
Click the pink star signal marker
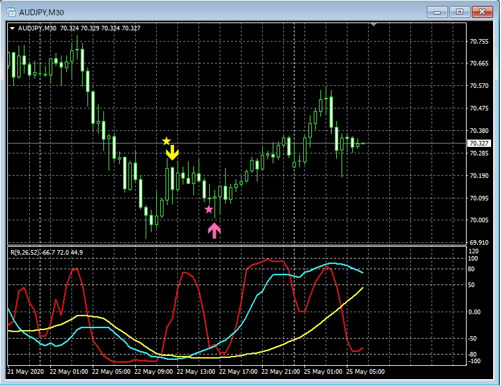[209, 210]
